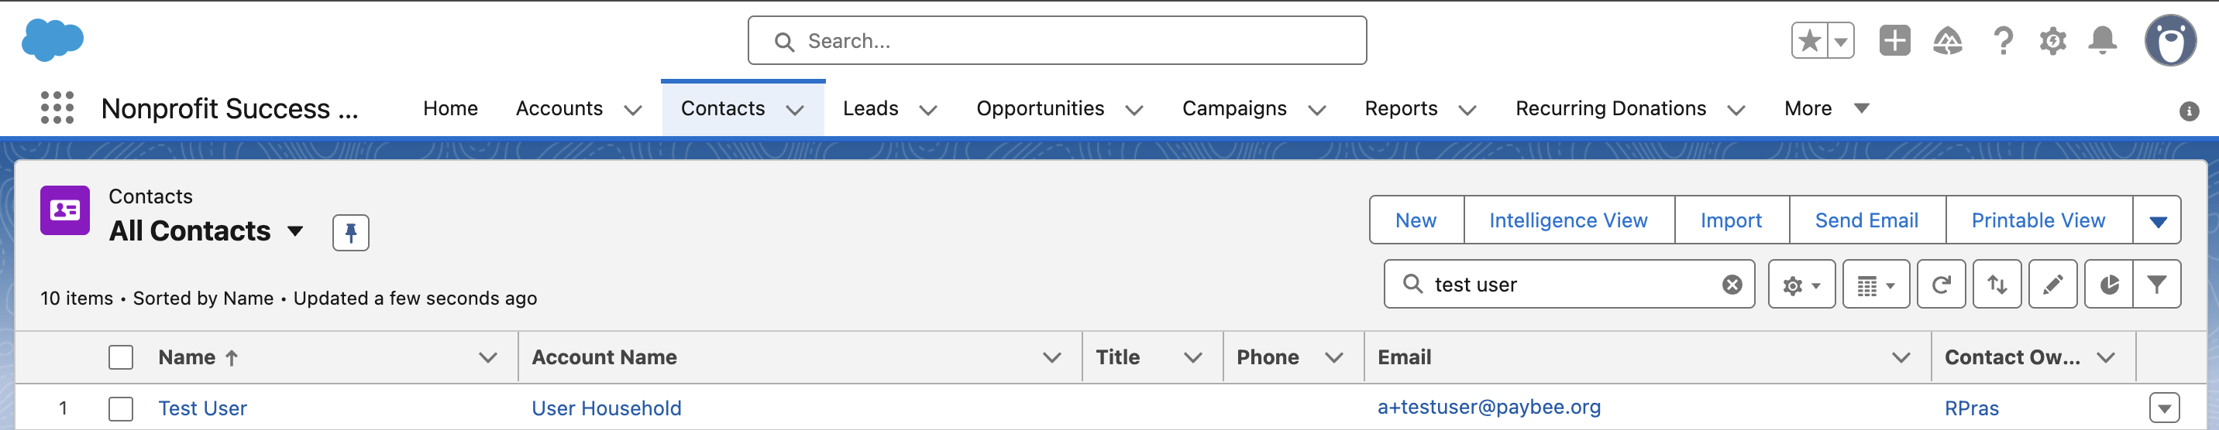Viewport: 2219px width, 430px height.
Task: Open the User Household account link
Action: point(606,408)
